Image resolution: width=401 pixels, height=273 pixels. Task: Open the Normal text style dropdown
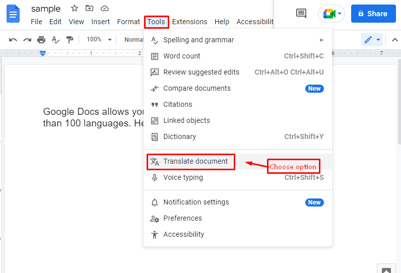(x=134, y=40)
